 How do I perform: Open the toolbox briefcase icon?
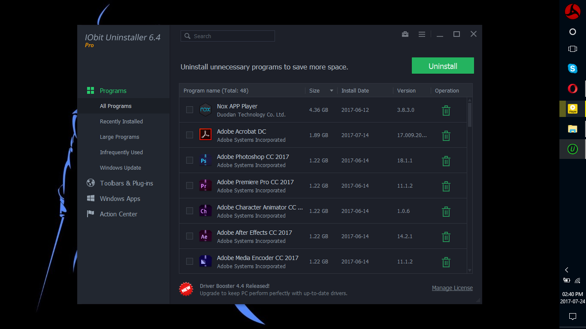coord(405,34)
